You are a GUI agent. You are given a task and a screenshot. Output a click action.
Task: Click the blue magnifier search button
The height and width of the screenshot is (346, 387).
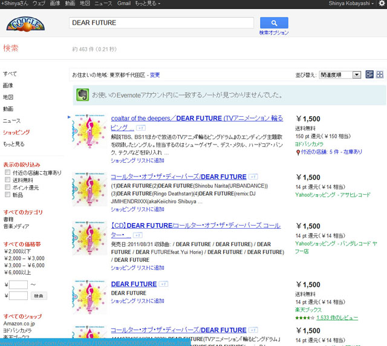[274, 23]
